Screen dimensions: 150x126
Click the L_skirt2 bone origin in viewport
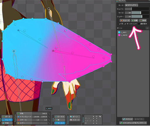(53, 51)
